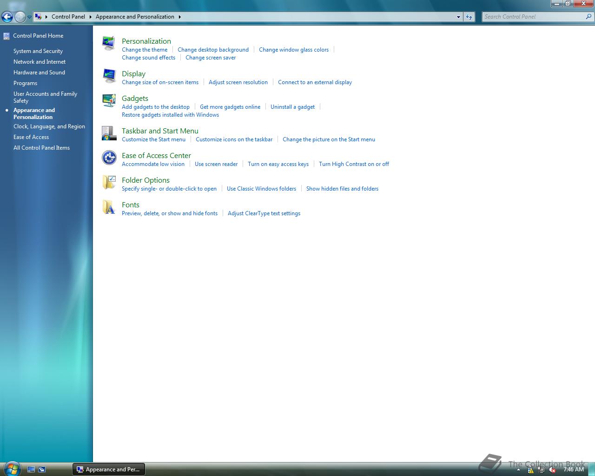Select Control Panel breadcrumb segment
The width and height of the screenshot is (595, 476).
pyautogui.click(x=68, y=17)
